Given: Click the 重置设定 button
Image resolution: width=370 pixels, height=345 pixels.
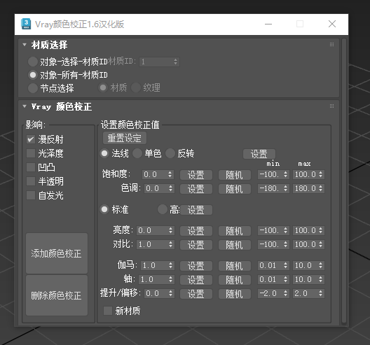Looking at the screenshot, I should (x=125, y=138).
